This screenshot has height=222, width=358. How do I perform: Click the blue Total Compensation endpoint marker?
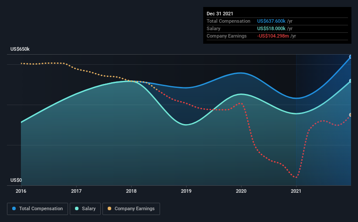pyautogui.click(x=351, y=57)
